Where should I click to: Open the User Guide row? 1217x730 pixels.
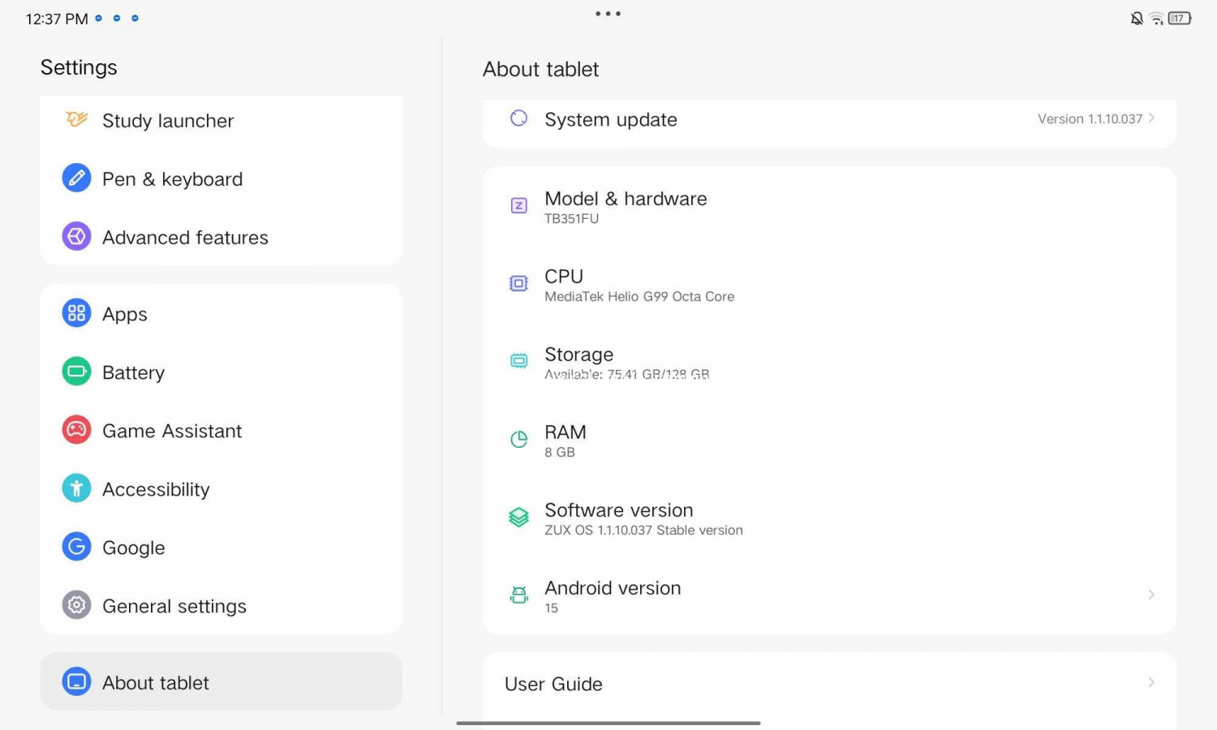click(829, 684)
